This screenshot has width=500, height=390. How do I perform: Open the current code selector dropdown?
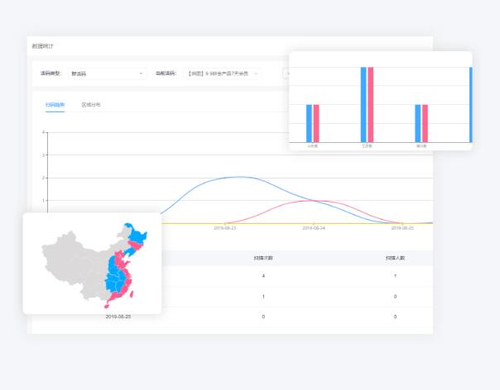click(x=222, y=74)
